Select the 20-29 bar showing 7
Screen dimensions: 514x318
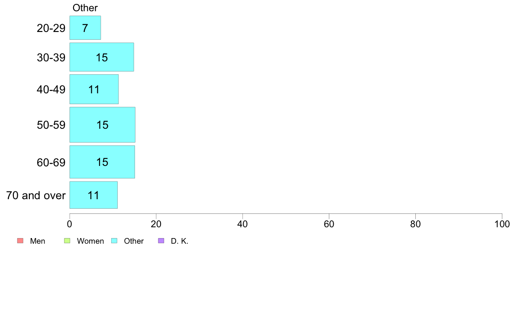(x=85, y=28)
